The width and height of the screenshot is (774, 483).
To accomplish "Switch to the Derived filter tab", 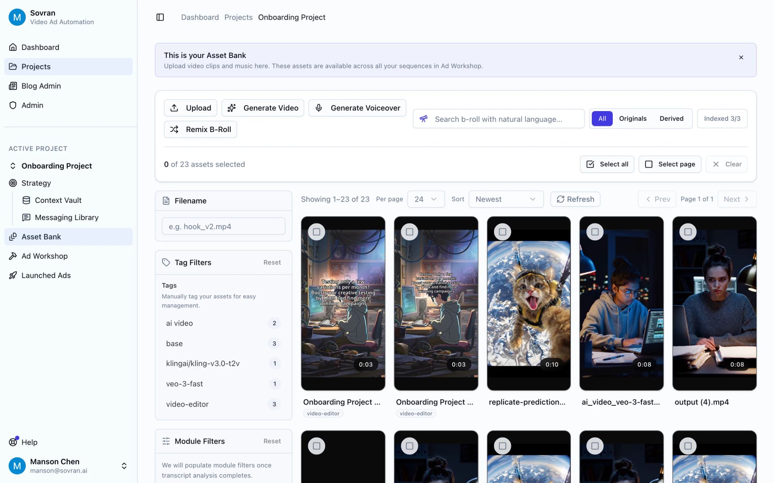I will pyautogui.click(x=671, y=118).
